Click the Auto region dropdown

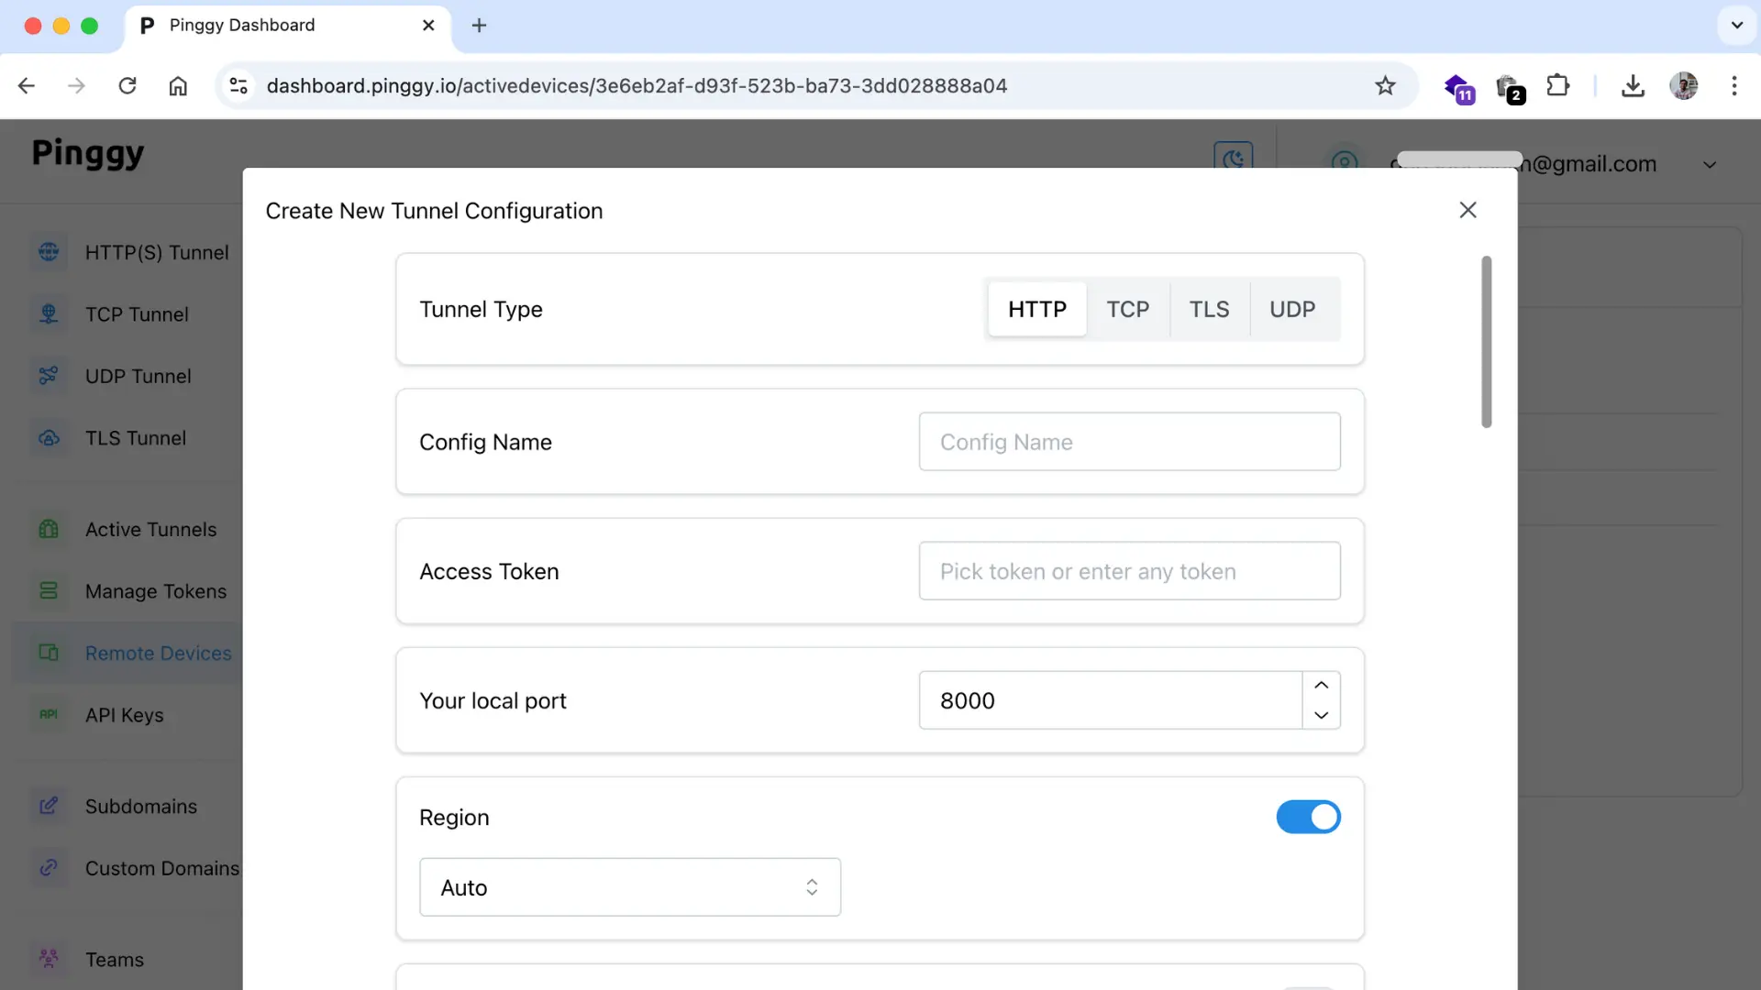click(x=629, y=887)
